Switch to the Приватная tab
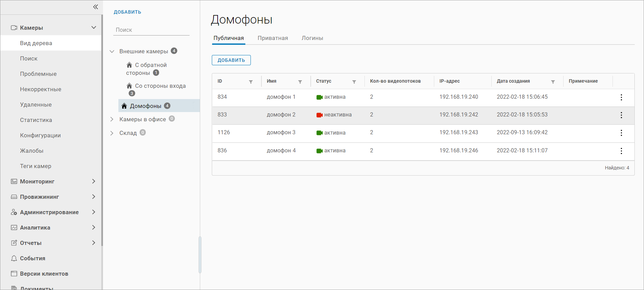The image size is (644, 290). point(273,38)
